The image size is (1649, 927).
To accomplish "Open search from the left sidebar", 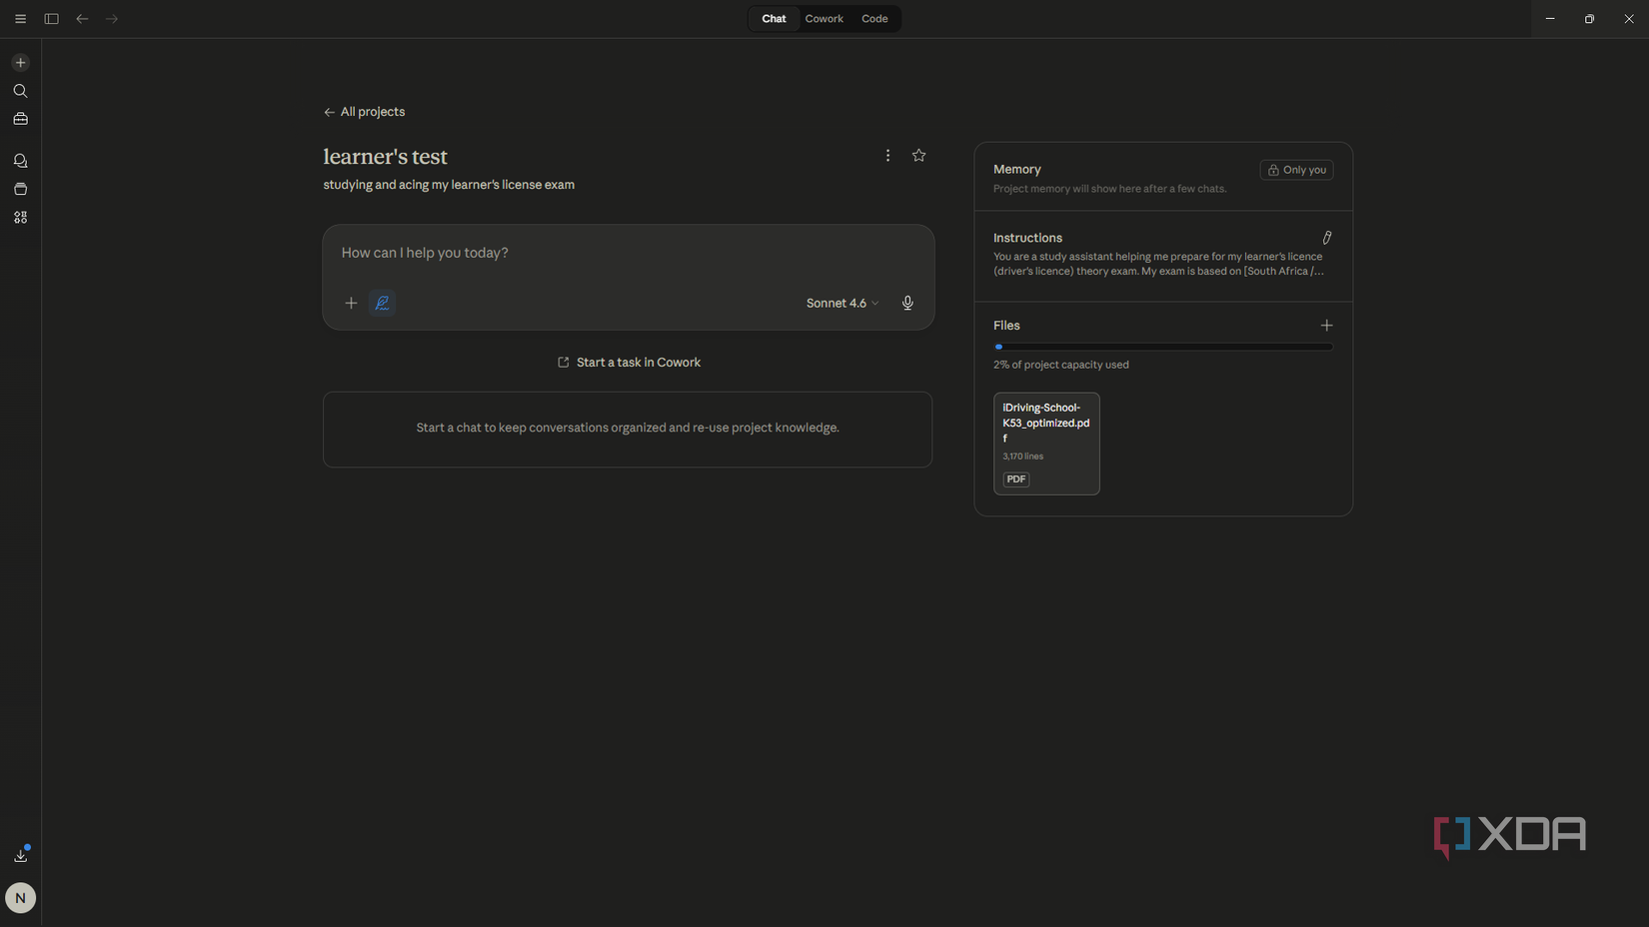I will (20, 91).
